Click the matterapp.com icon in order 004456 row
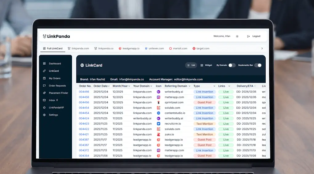This screenshot has width=314, height=174. [x=159, y=97]
